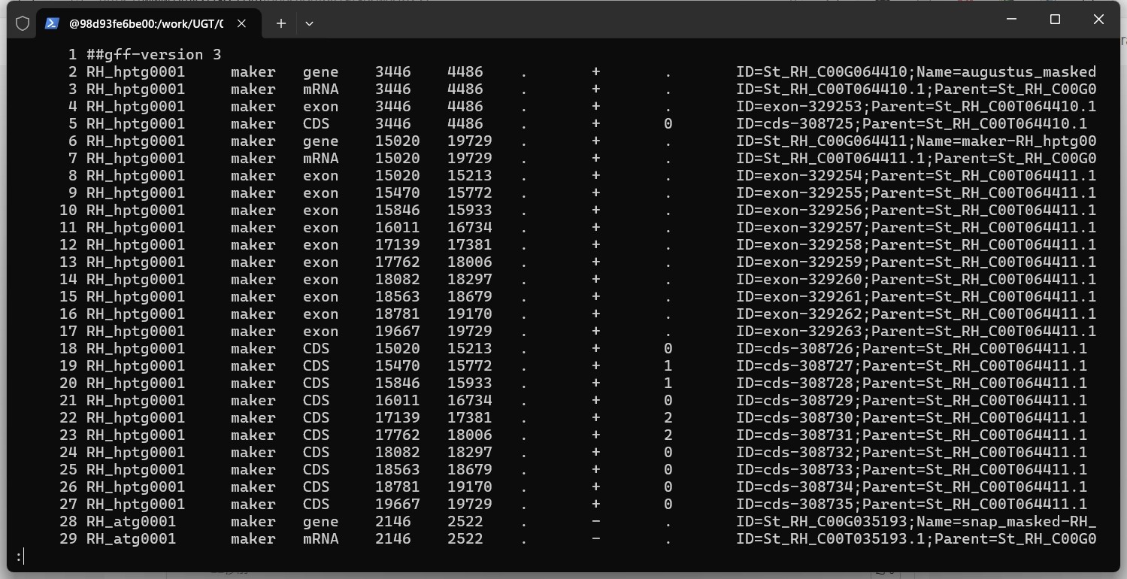The height and width of the screenshot is (579, 1127).
Task: Click ID=cds-308725 on line 5
Action: click(795, 123)
